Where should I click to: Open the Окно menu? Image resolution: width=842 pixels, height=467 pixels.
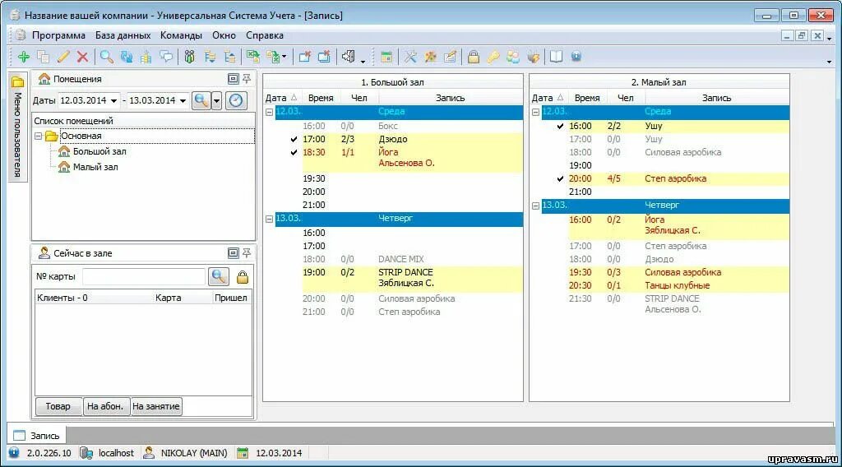pyautogui.click(x=224, y=35)
